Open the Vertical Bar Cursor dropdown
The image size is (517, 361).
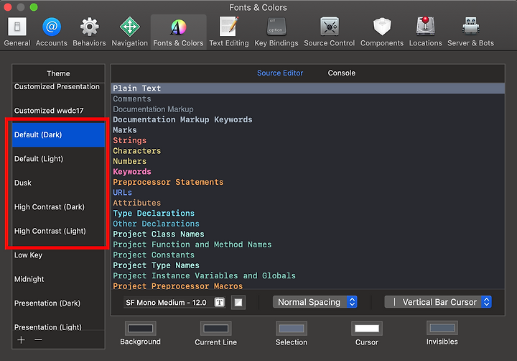pos(438,302)
